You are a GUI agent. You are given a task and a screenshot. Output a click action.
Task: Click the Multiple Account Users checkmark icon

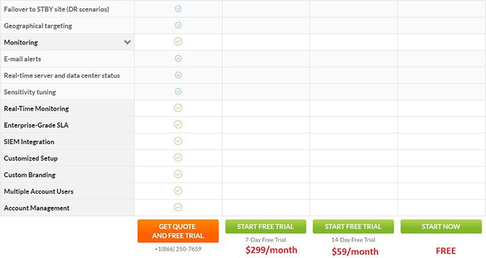pyautogui.click(x=178, y=191)
